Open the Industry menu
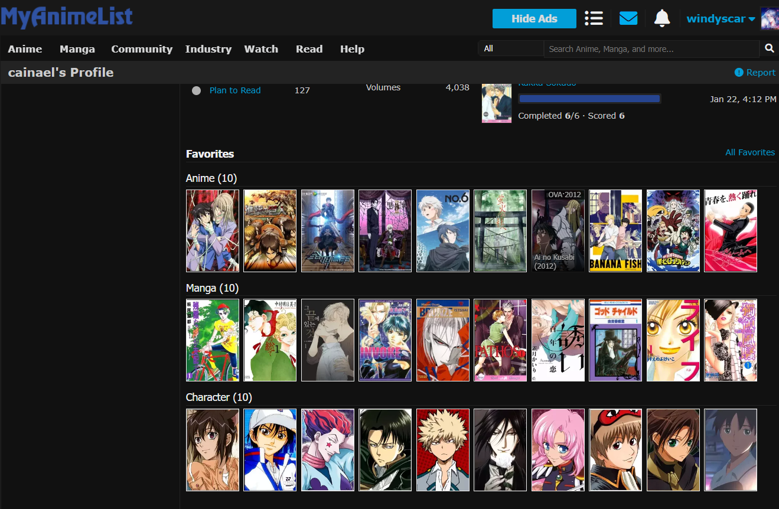 (x=208, y=49)
